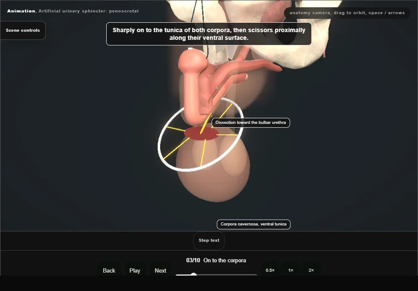Click the red incision area in the 3D view
Viewport: 418px width, 291px height.
pos(201,133)
